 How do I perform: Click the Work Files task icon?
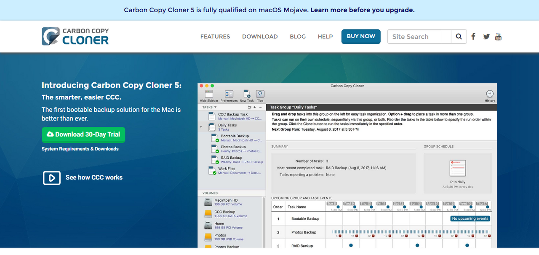[x=212, y=170]
